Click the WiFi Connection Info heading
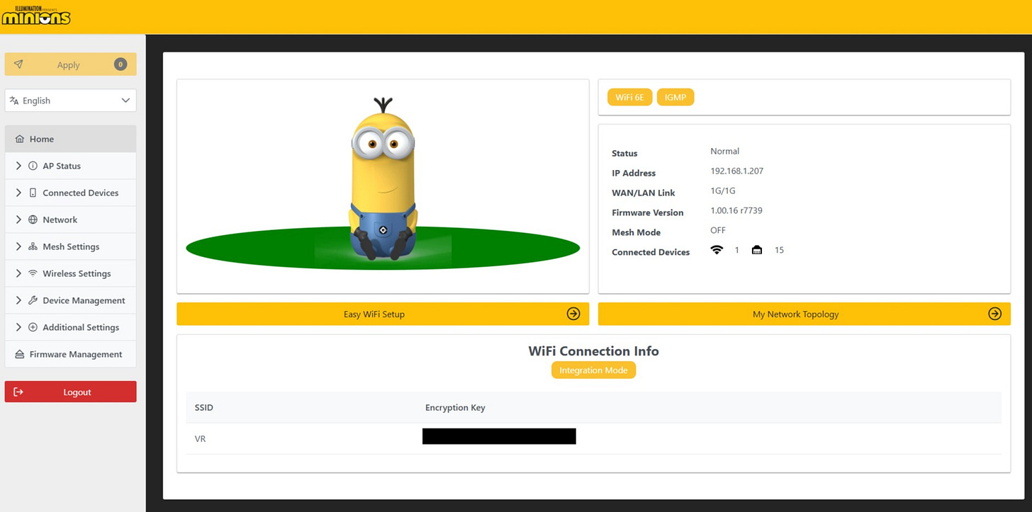Screen dimensions: 1032x512 [594, 351]
